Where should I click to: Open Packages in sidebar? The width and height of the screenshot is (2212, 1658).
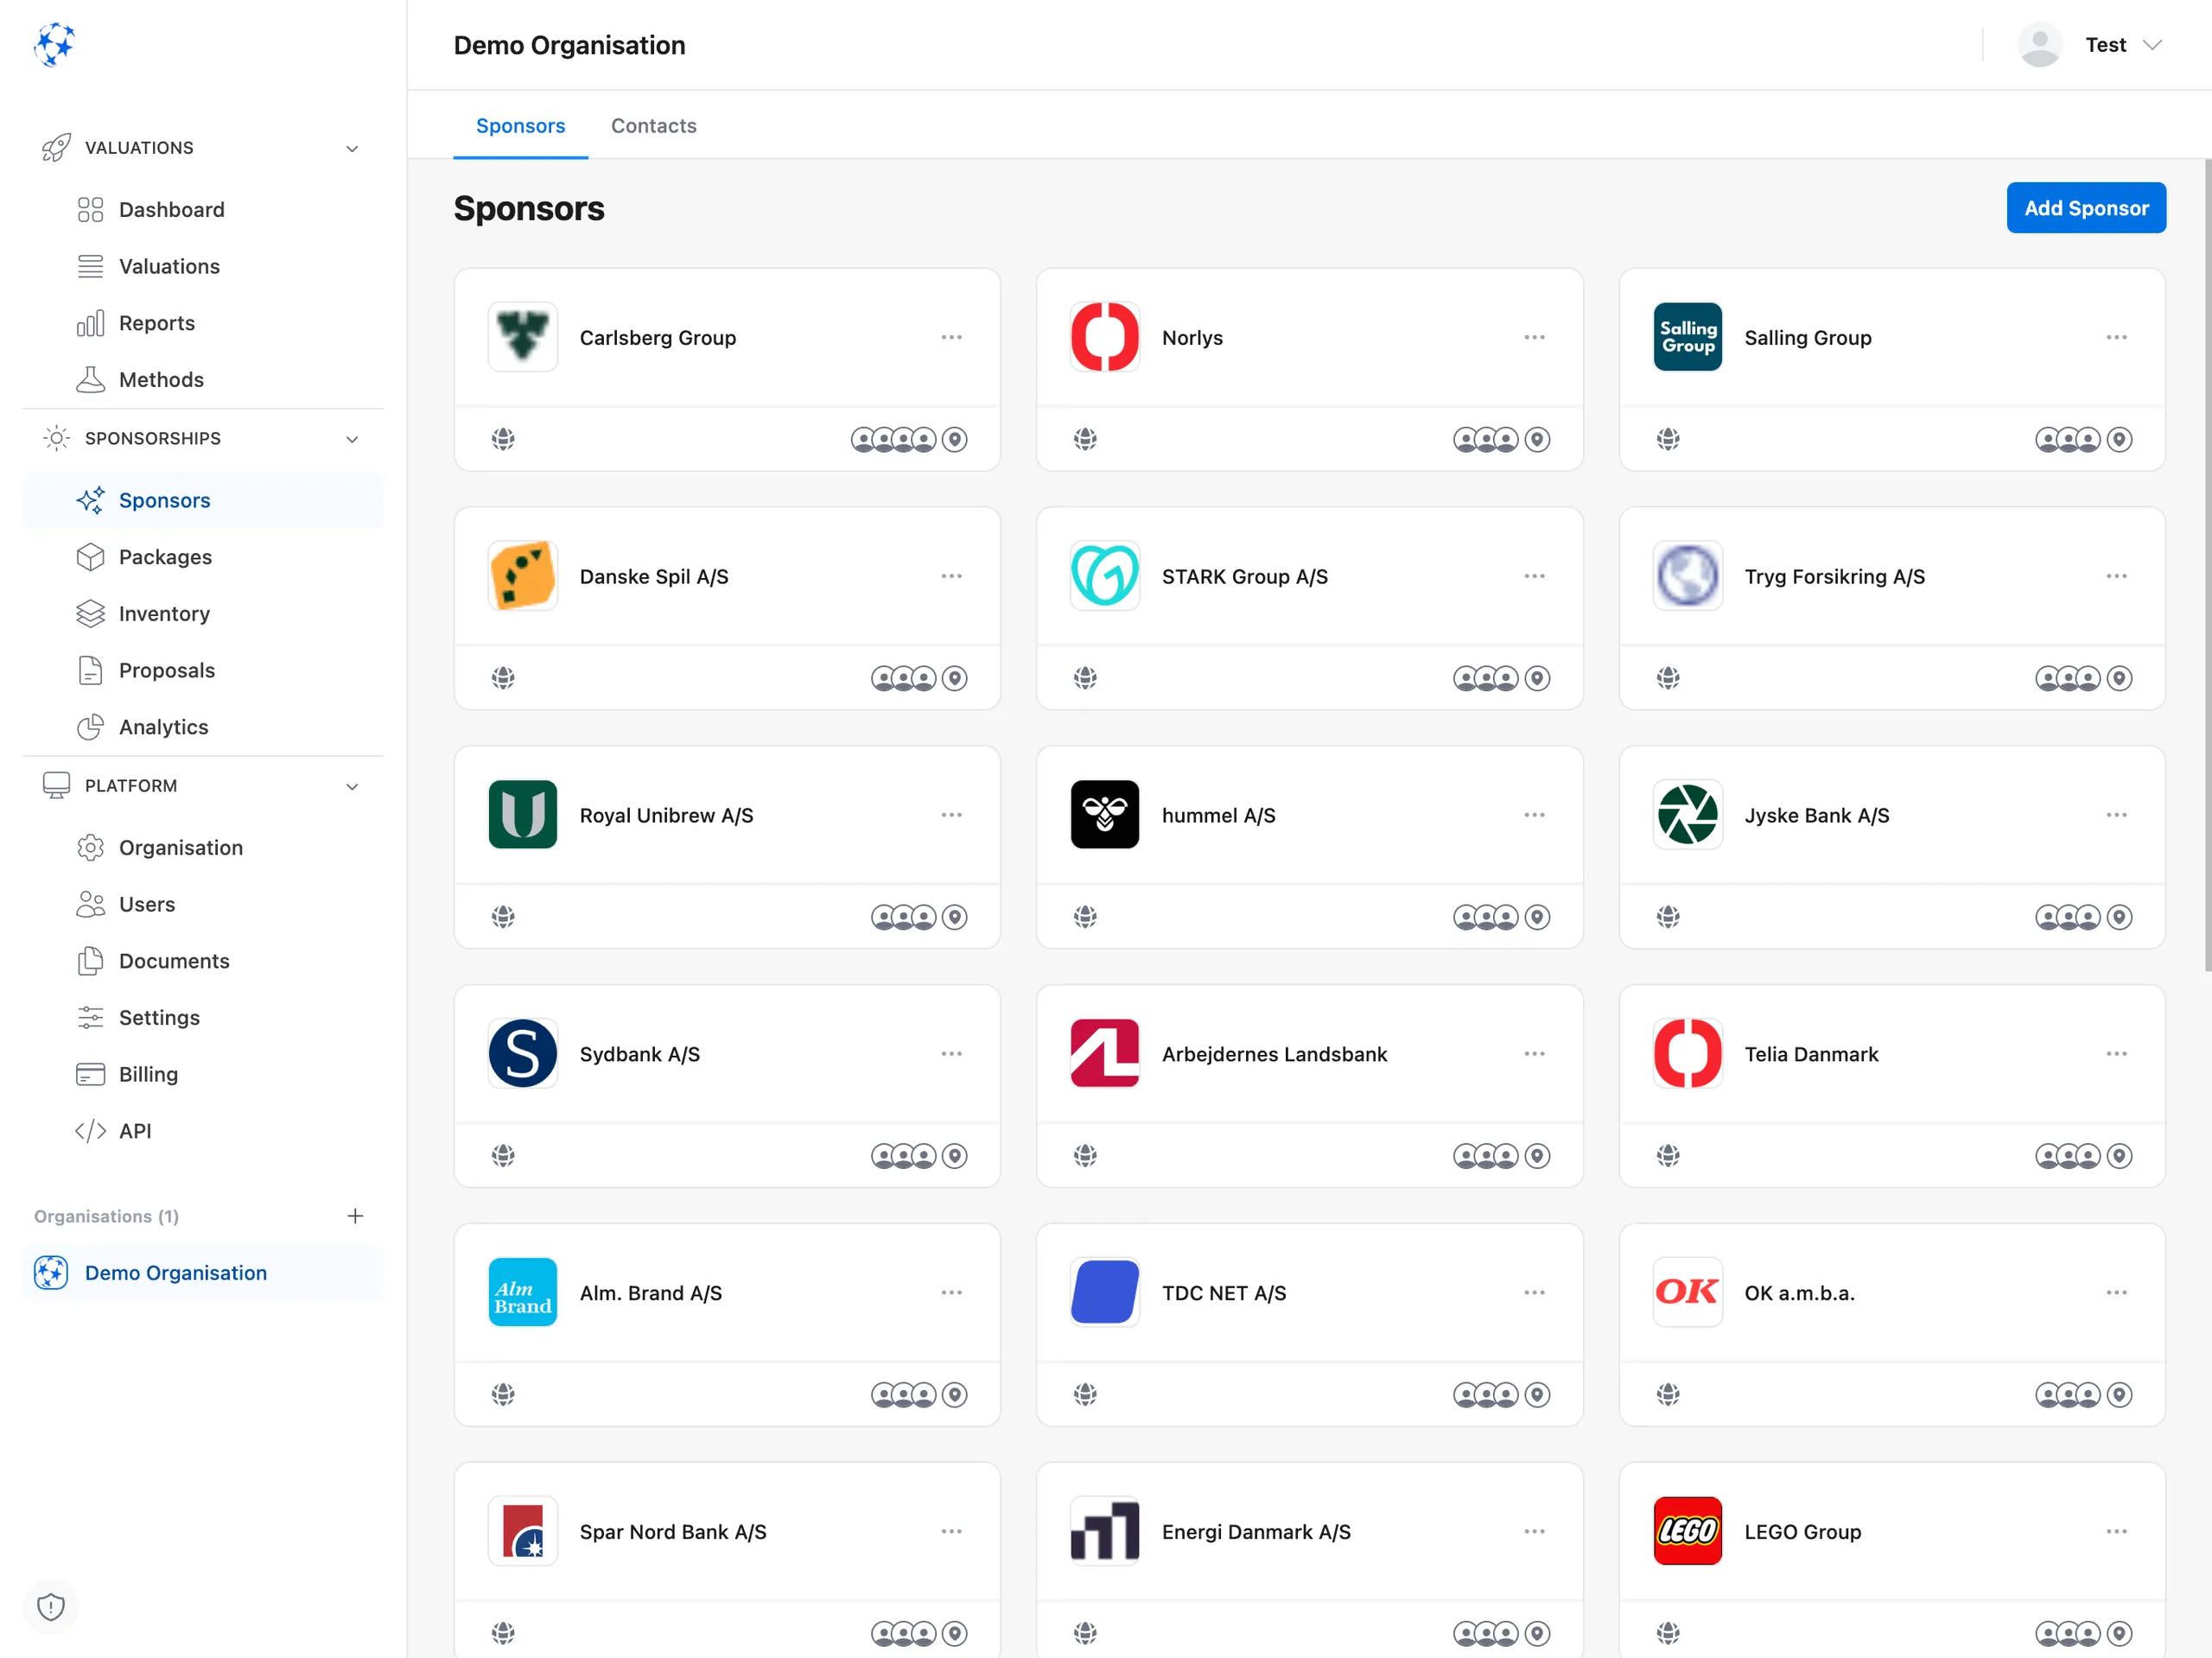(203, 557)
